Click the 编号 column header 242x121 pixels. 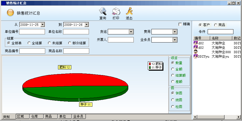[202, 38]
